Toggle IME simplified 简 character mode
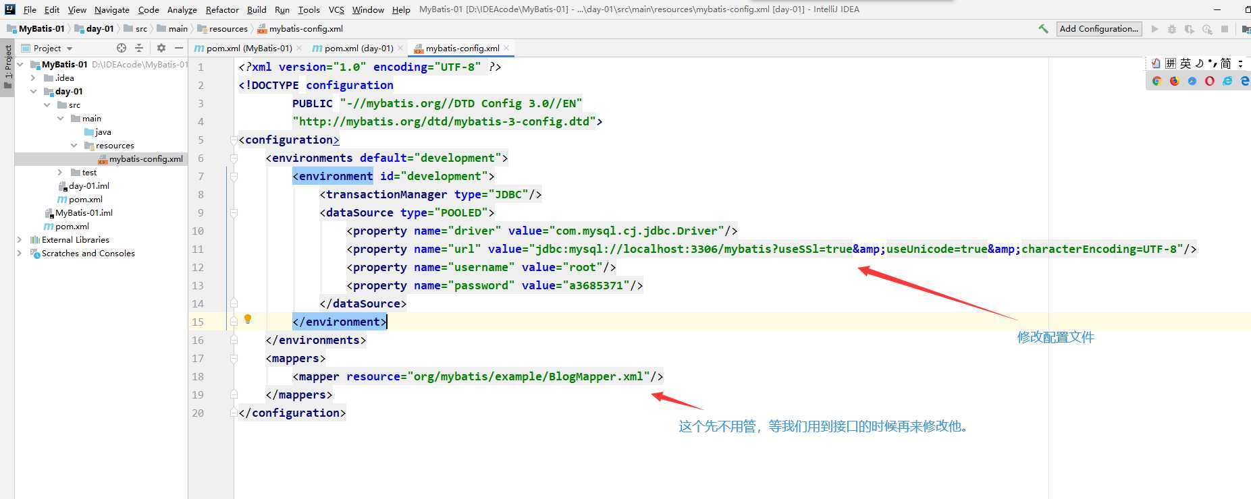The height and width of the screenshot is (499, 1251). click(1226, 63)
